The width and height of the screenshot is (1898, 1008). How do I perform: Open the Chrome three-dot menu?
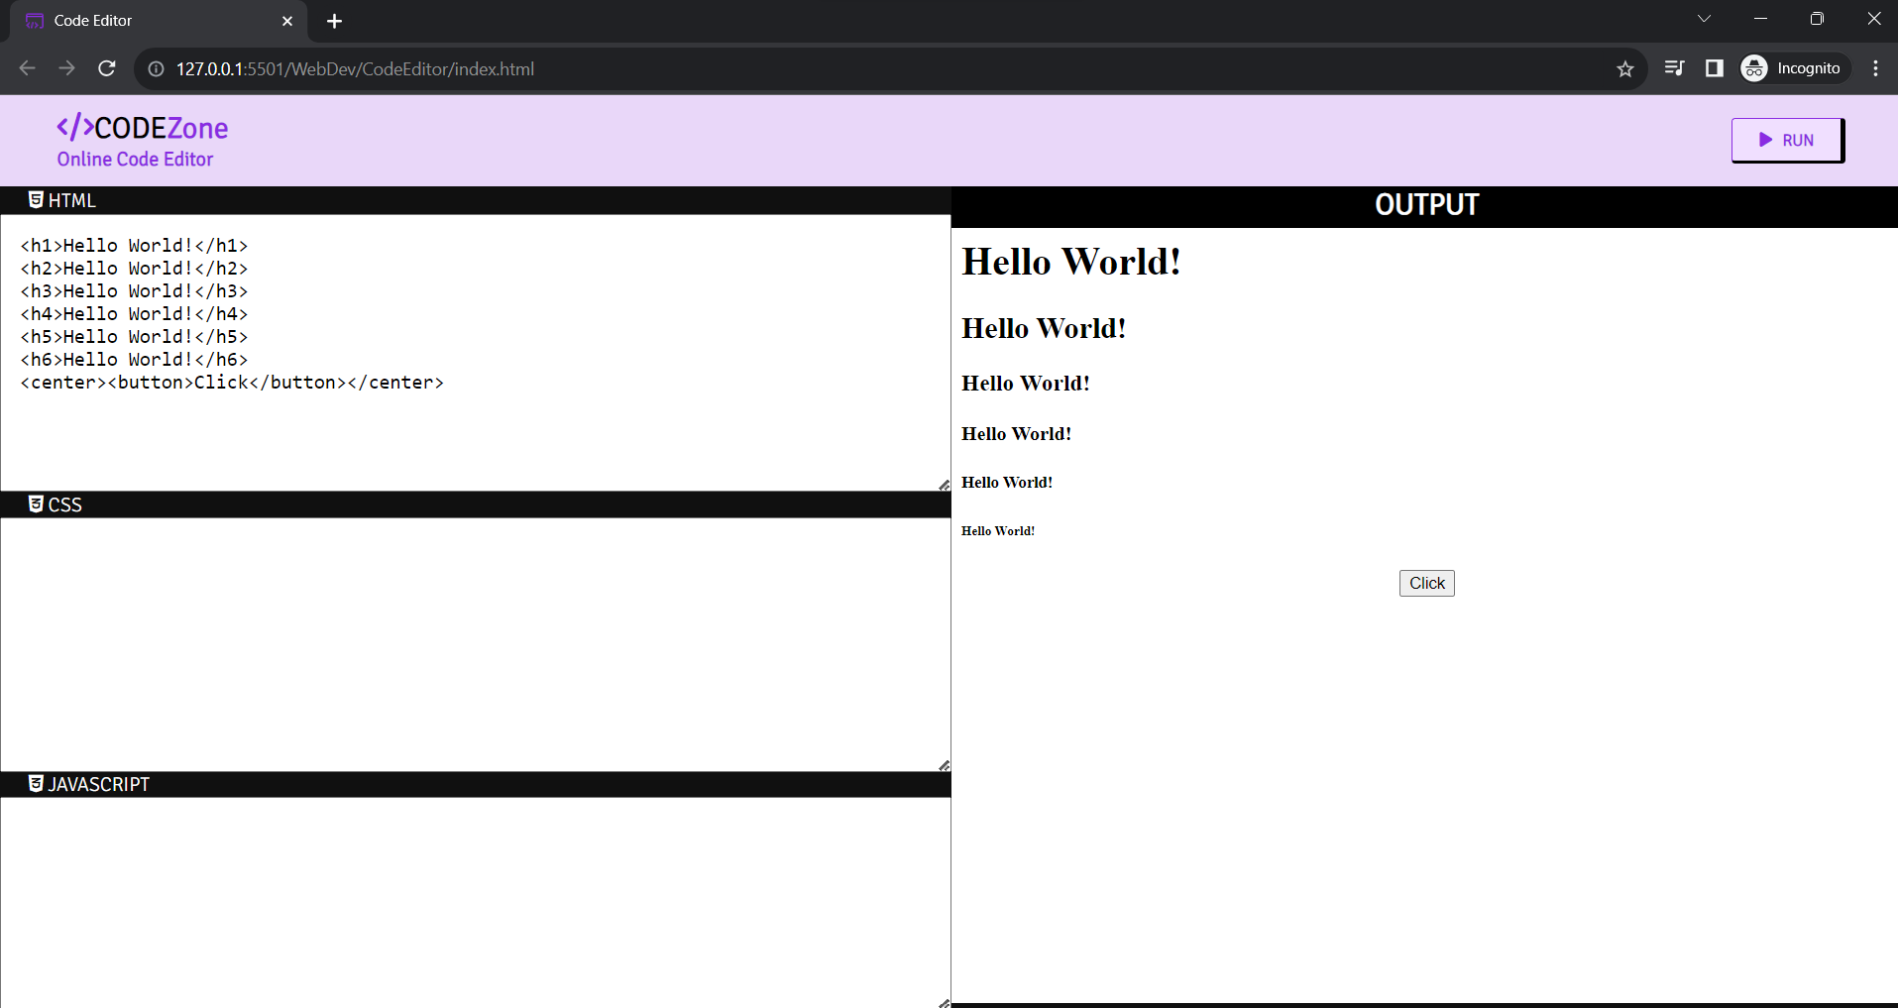pyautogui.click(x=1874, y=68)
